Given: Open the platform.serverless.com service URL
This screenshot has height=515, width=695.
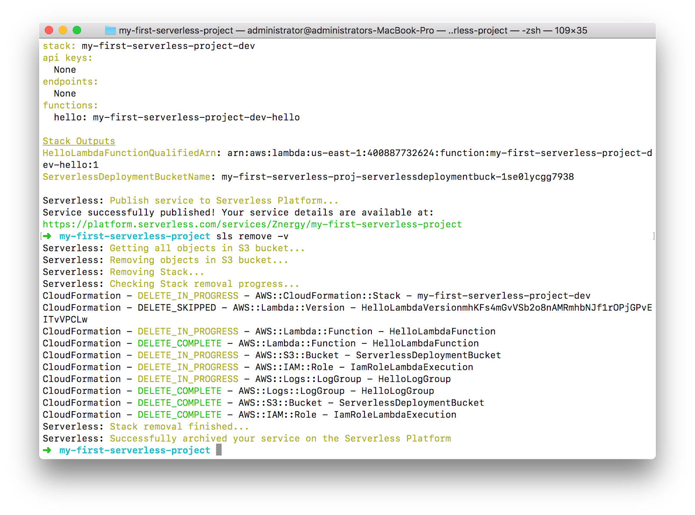Looking at the screenshot, I should [252, 224].
